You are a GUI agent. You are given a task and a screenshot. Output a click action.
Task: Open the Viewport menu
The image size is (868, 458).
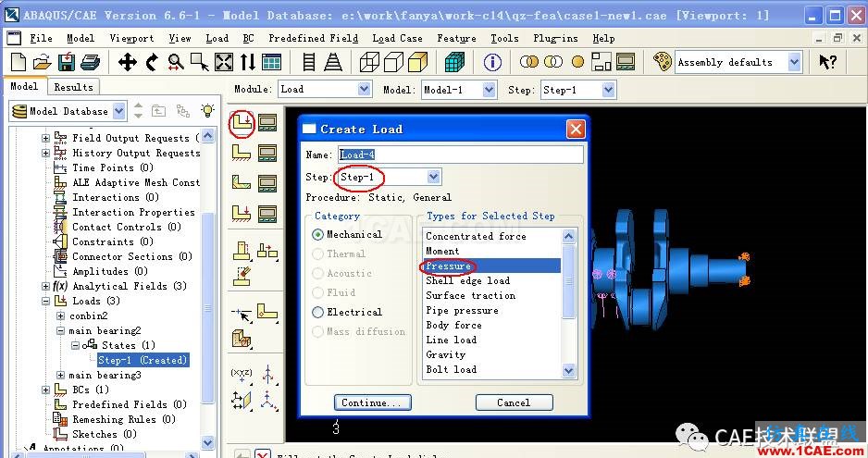[131, 38]
